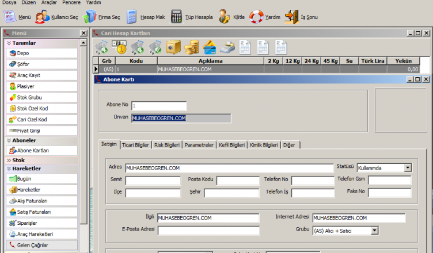
Task: Switch to Risk Bilgileri tab
Action: (x=167, y=145)
